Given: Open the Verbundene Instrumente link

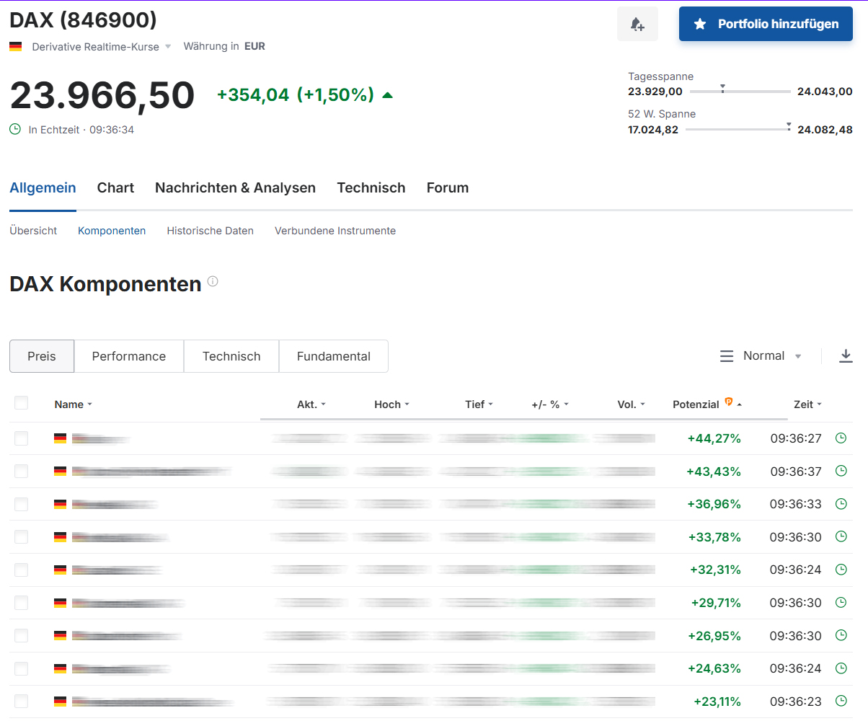Looking at the screenshot, I should (x=335, y=231).
